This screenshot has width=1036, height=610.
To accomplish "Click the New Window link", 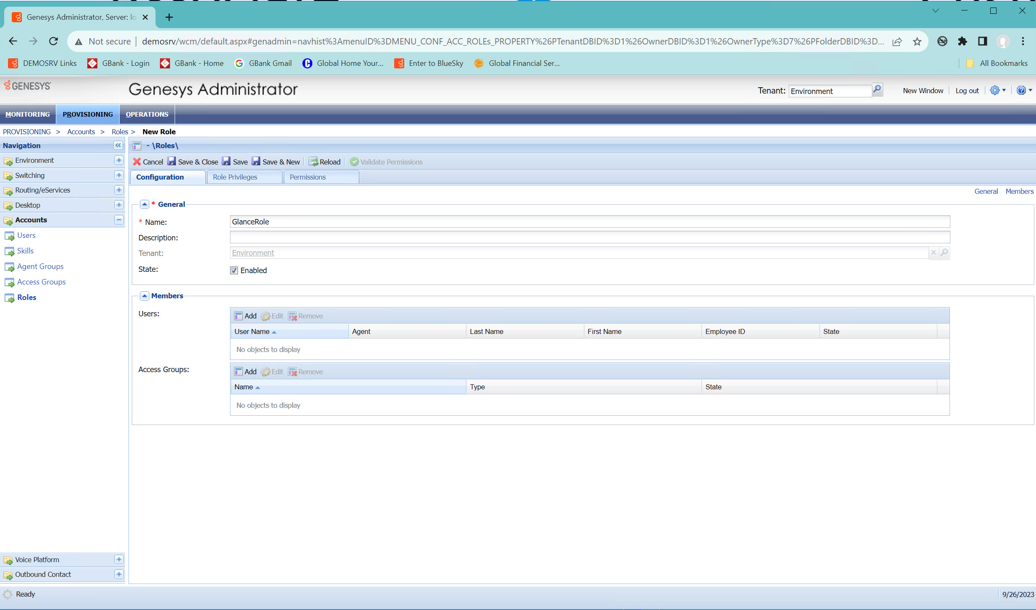I will tap(923, 91).
